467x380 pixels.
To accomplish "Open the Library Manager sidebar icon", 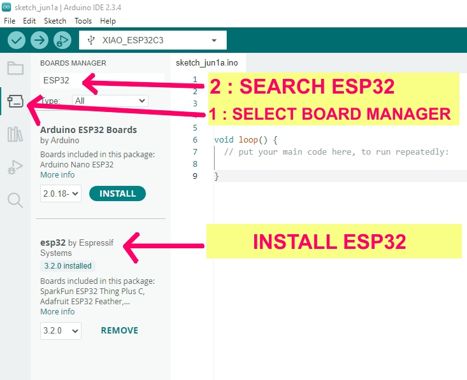I will [15, 134].
